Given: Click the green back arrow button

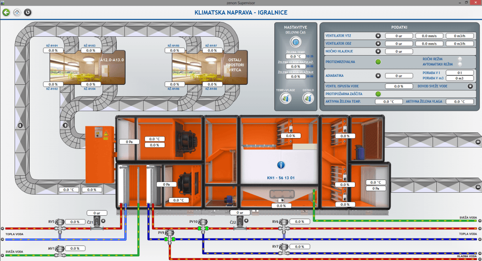Looking at the screenshot, I should point(6,12).
